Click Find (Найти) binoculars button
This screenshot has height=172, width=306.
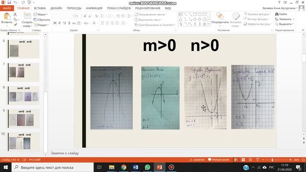(x=281, y=14)
